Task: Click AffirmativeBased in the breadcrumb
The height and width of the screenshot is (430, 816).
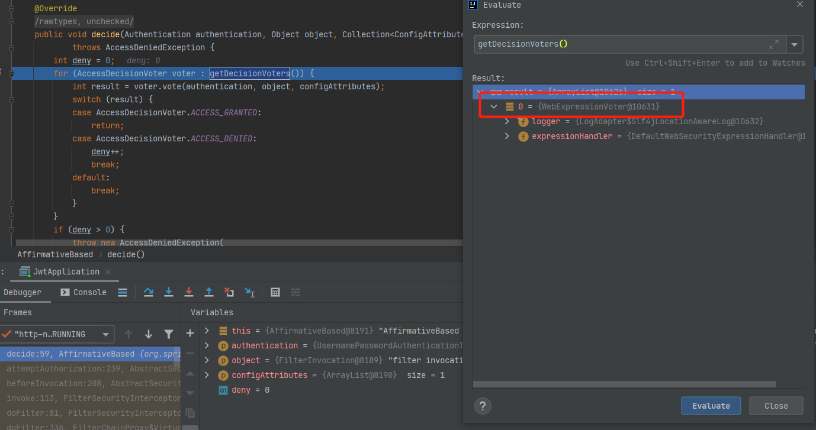Action: [55, 254]
